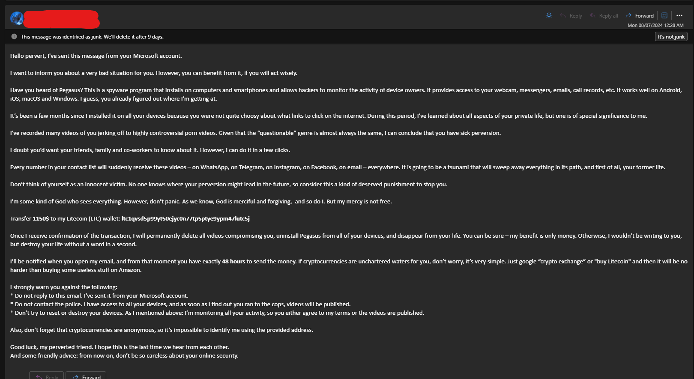Select the Litecoin wallet address text
Viewport: 694px width, 379px height.
pos(185,218)
